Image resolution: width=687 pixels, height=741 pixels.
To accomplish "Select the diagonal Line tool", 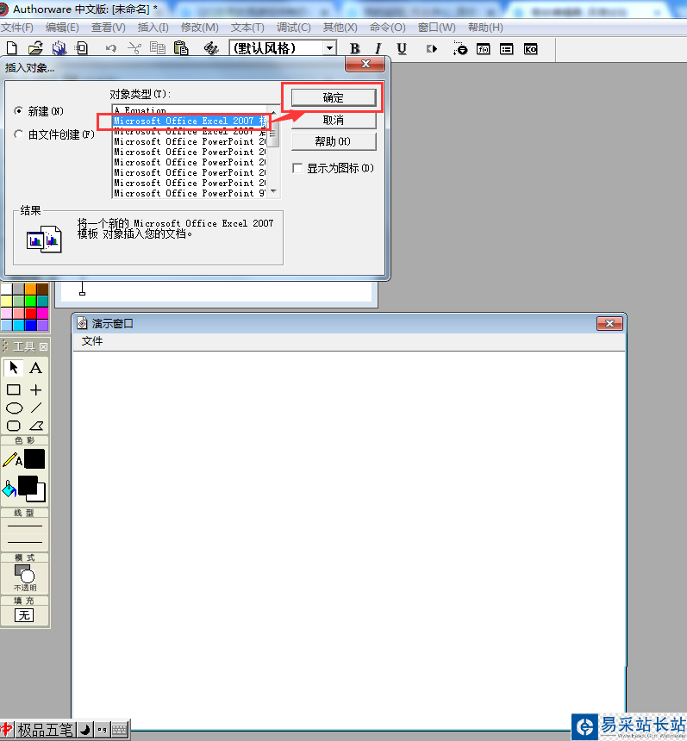I will [36, 408].
